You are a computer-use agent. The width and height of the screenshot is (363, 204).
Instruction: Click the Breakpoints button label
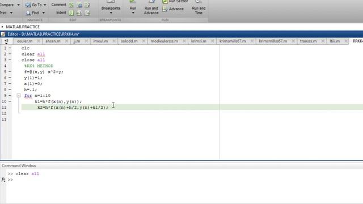(111, 8)
